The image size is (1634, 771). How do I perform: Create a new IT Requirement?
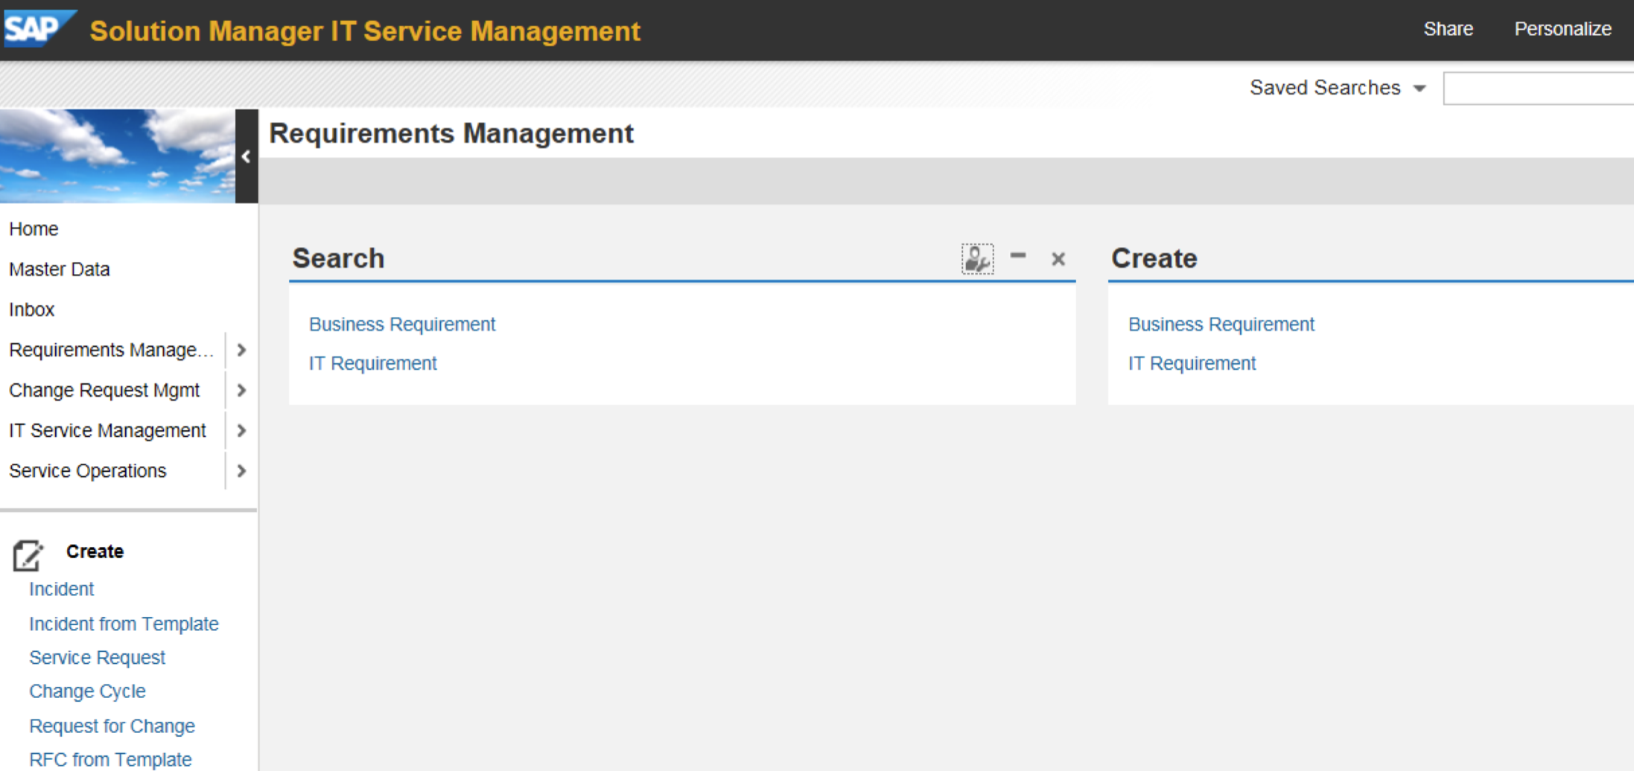[x=1192, y=363]
